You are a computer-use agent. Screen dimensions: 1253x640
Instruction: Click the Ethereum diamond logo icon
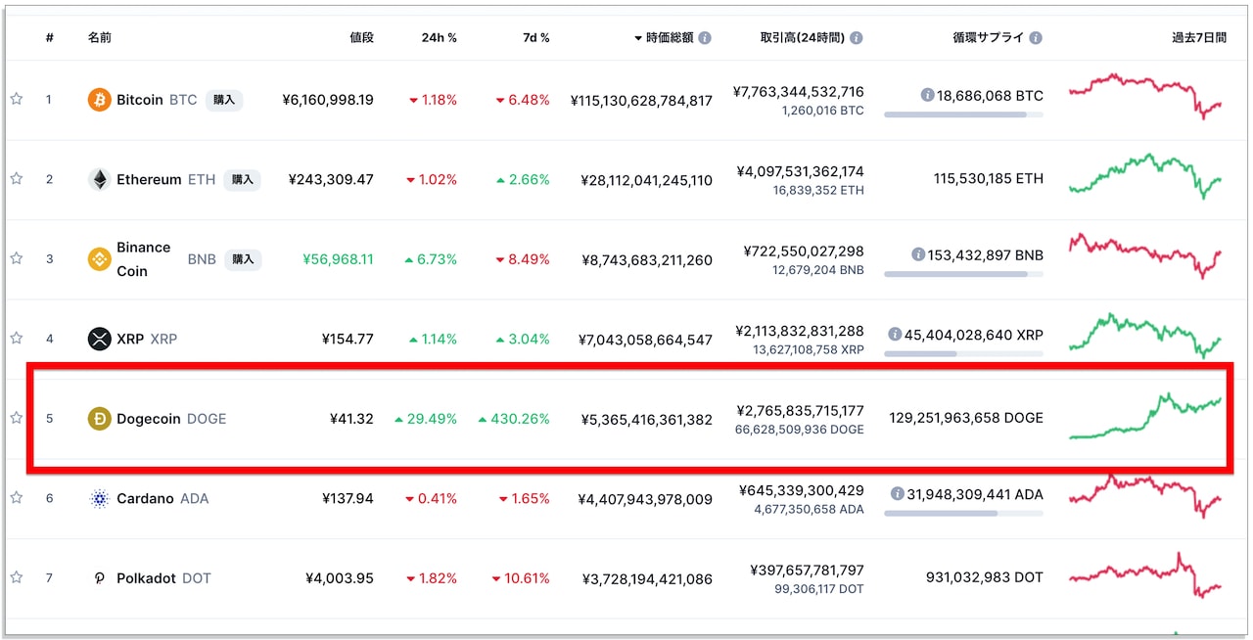pyautogui.click(x=99, y=179)
